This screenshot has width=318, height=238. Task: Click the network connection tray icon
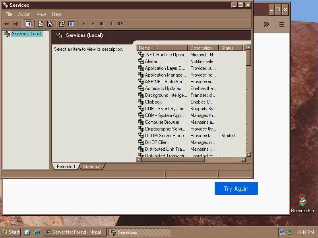282,232
